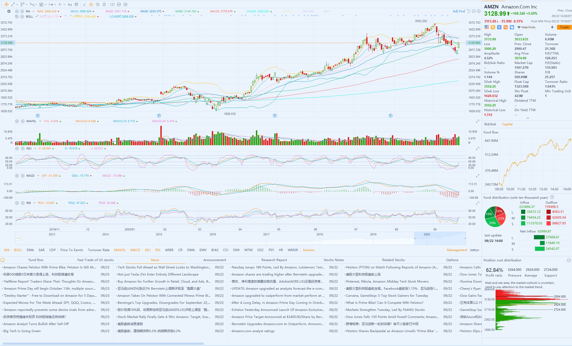The height and width of the screenshot is (346, 572).
Task: Zoom out chart with minus icon
Action: (x=474, y=11)
